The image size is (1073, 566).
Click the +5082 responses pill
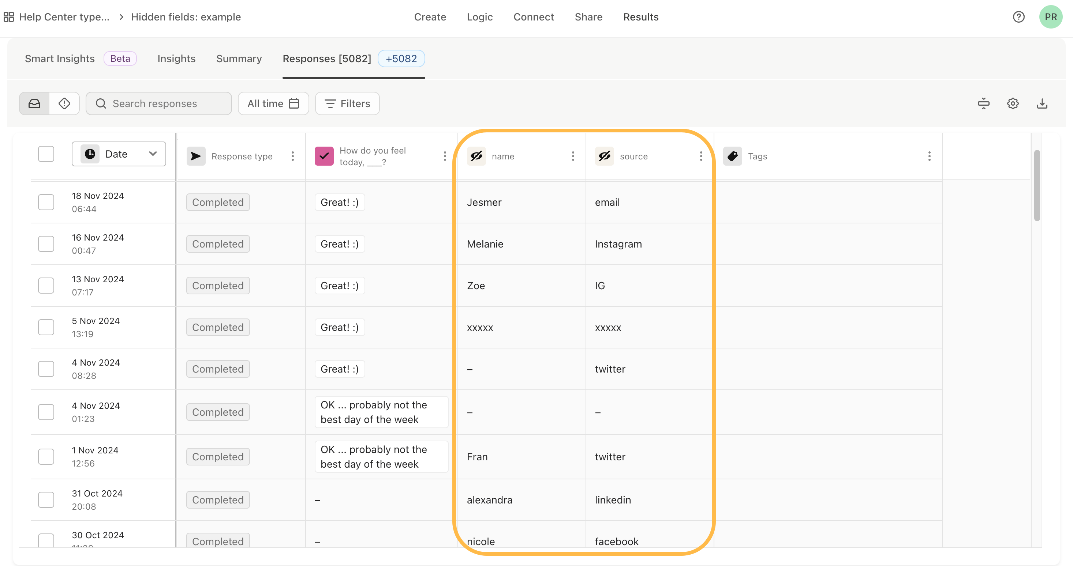click(x=401, y=59)
